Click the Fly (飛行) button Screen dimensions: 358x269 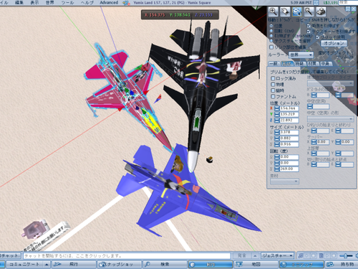click(x=74, y=264)
